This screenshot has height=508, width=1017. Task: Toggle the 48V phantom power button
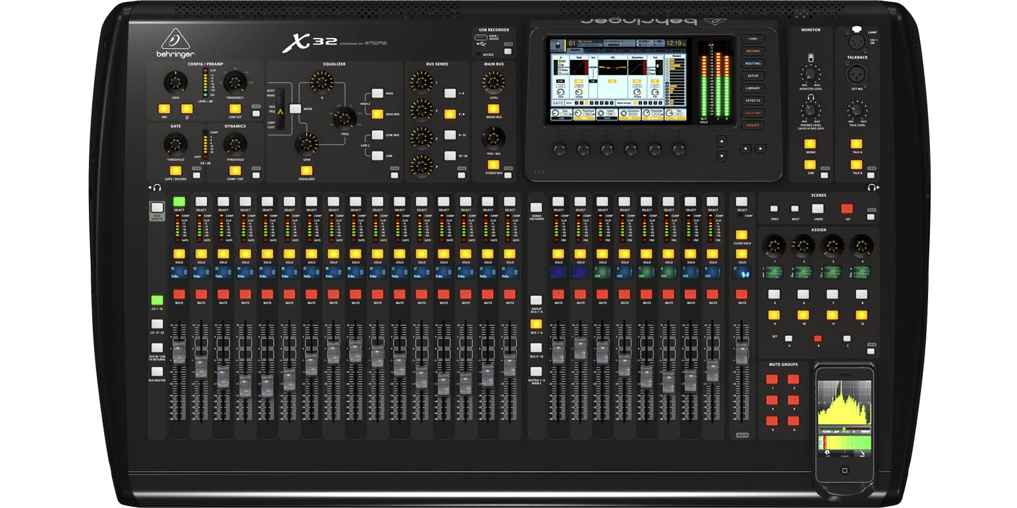(x=164, y=109)
